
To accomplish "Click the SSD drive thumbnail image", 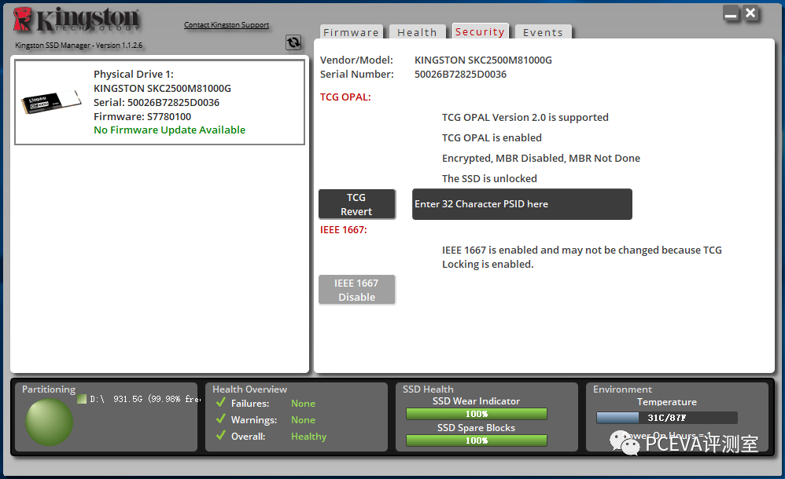I will click(x=51, y=102).
